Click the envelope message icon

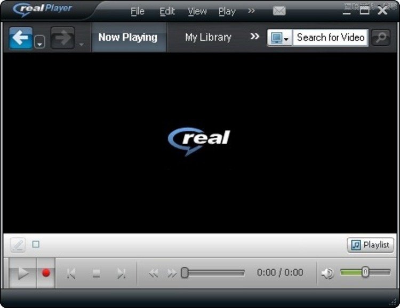[279, 11]
